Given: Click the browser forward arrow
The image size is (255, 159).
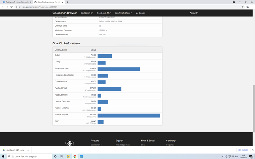Looking at the screenshot, I should tap(7, 7).
